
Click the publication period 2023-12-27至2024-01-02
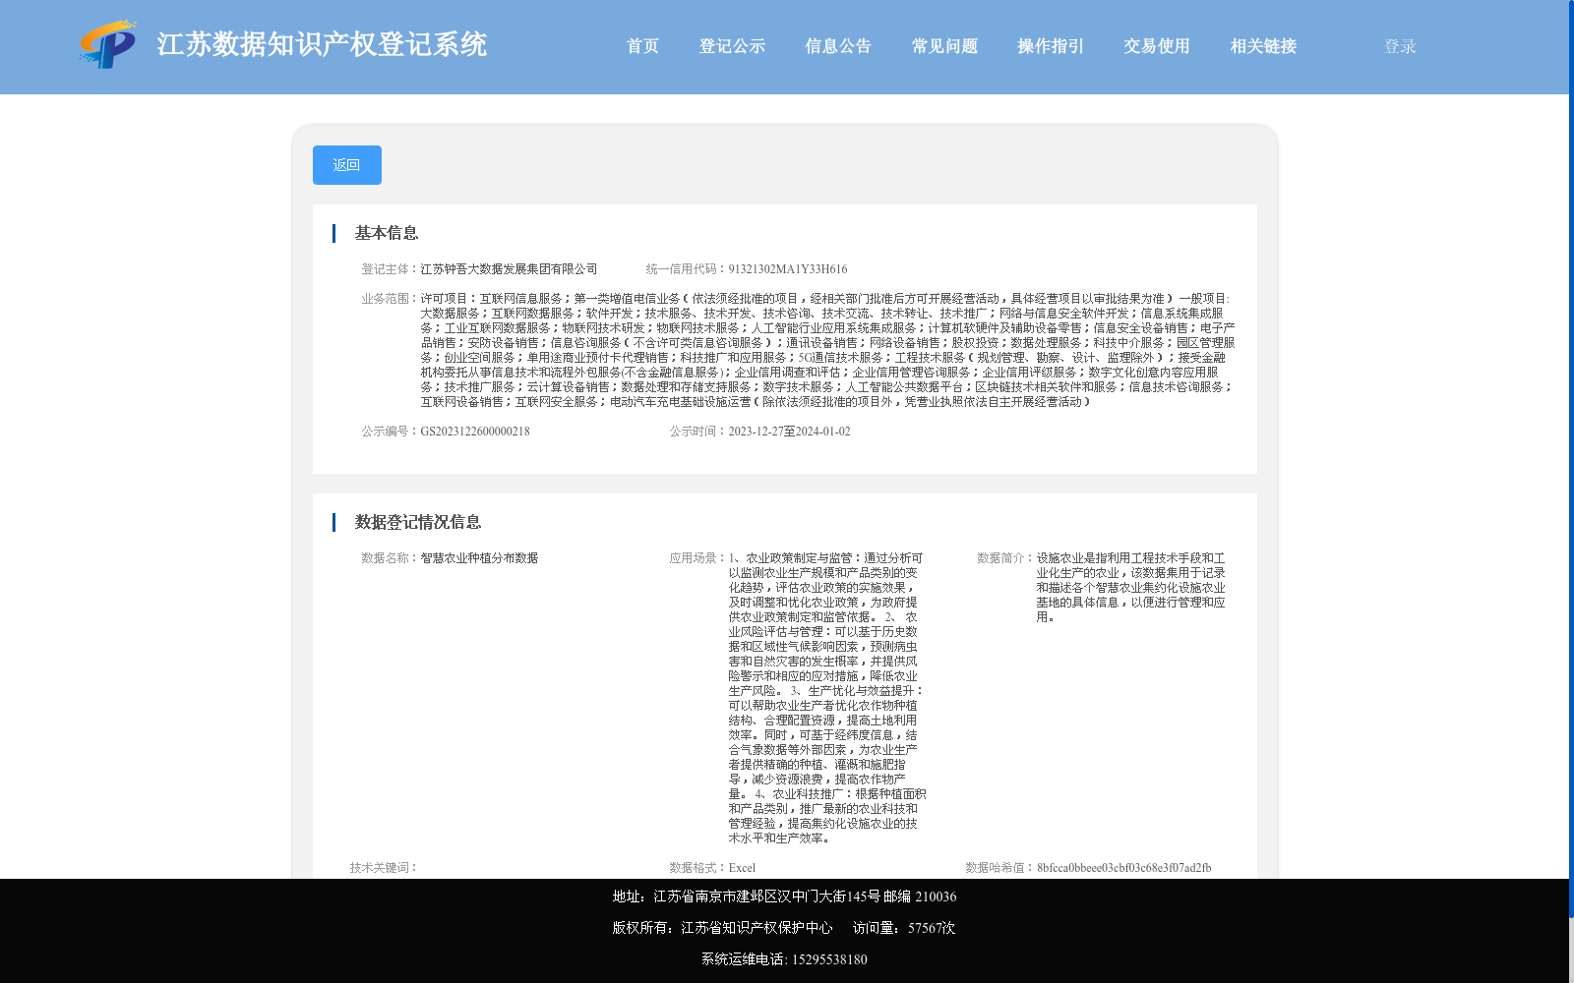pos(789,432)
